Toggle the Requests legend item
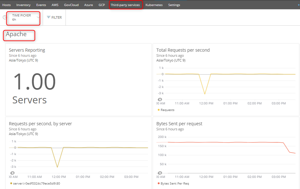The image size is (300, 189). [x=166, y=110]
